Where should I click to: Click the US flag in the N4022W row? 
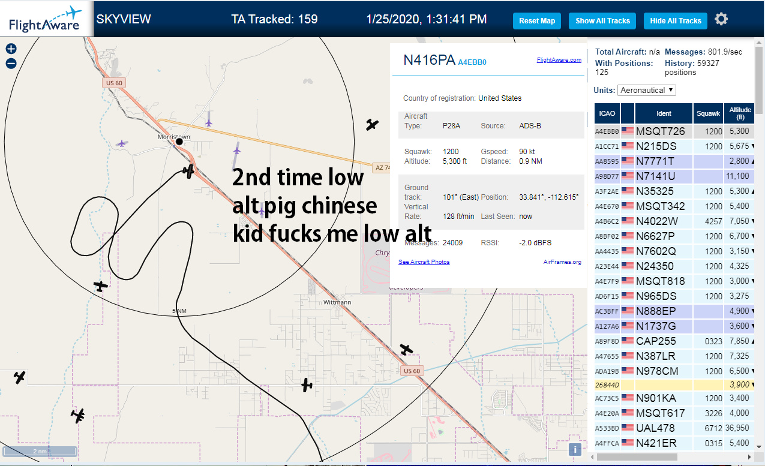click(x=628, y=221)
